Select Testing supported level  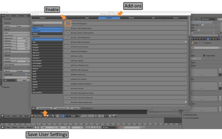click(47, 34)
